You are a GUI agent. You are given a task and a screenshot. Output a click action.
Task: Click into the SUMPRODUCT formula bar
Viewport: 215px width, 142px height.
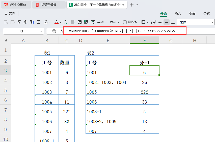point(124,31)
